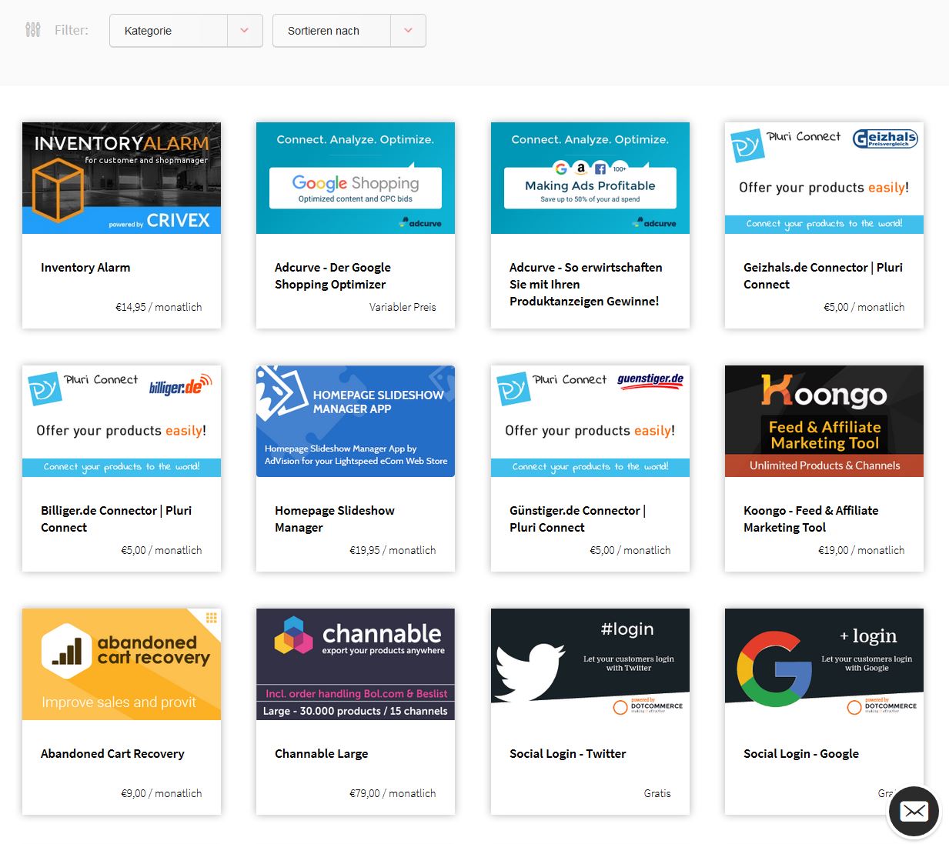Open the abandoned cart recovery banner
This screenshot has height=844, width=949.
(122, 664)
